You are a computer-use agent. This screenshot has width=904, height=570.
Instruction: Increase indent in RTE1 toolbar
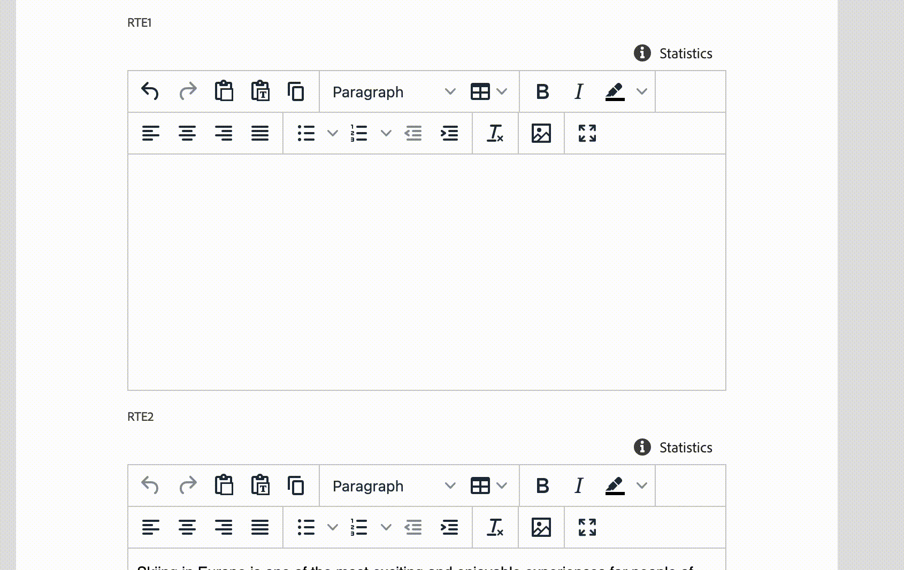(449, 133)
